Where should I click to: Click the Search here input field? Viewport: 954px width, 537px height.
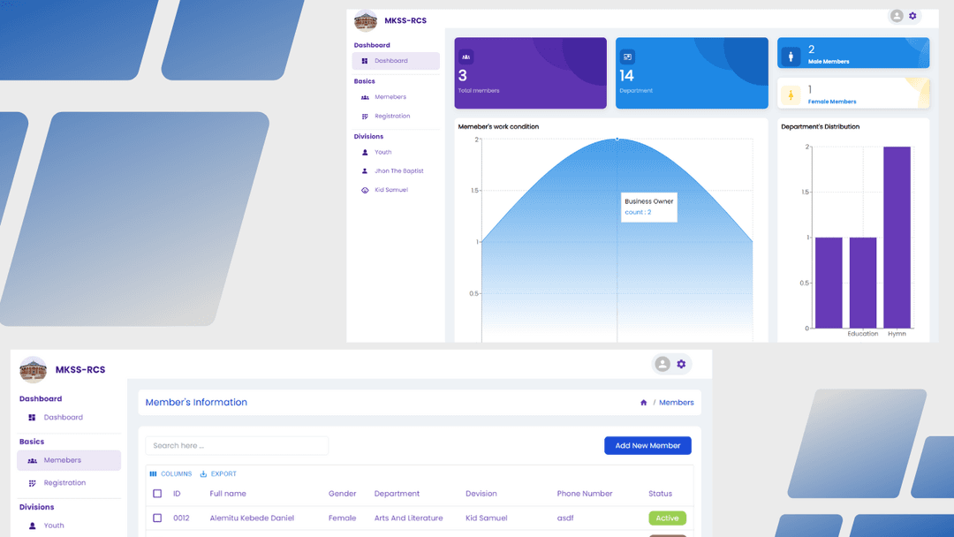tap(237, 446)
